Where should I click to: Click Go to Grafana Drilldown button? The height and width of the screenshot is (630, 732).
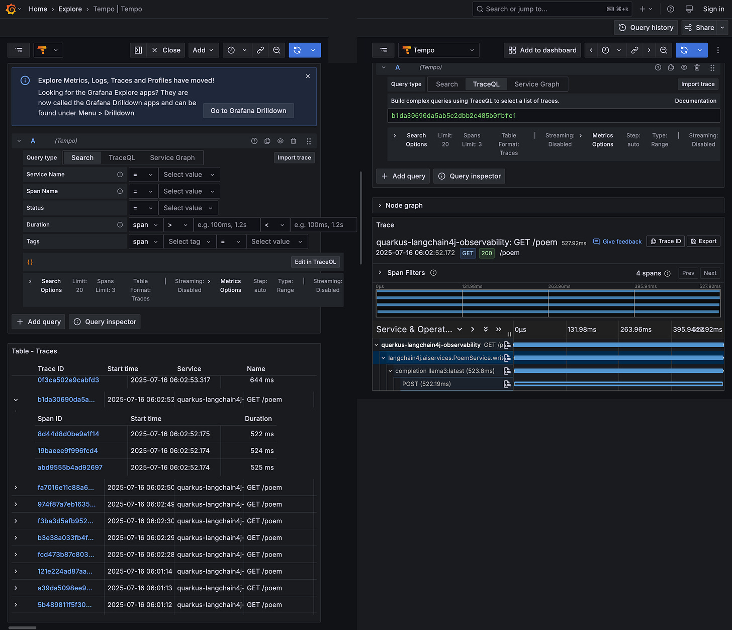point(248,111)
